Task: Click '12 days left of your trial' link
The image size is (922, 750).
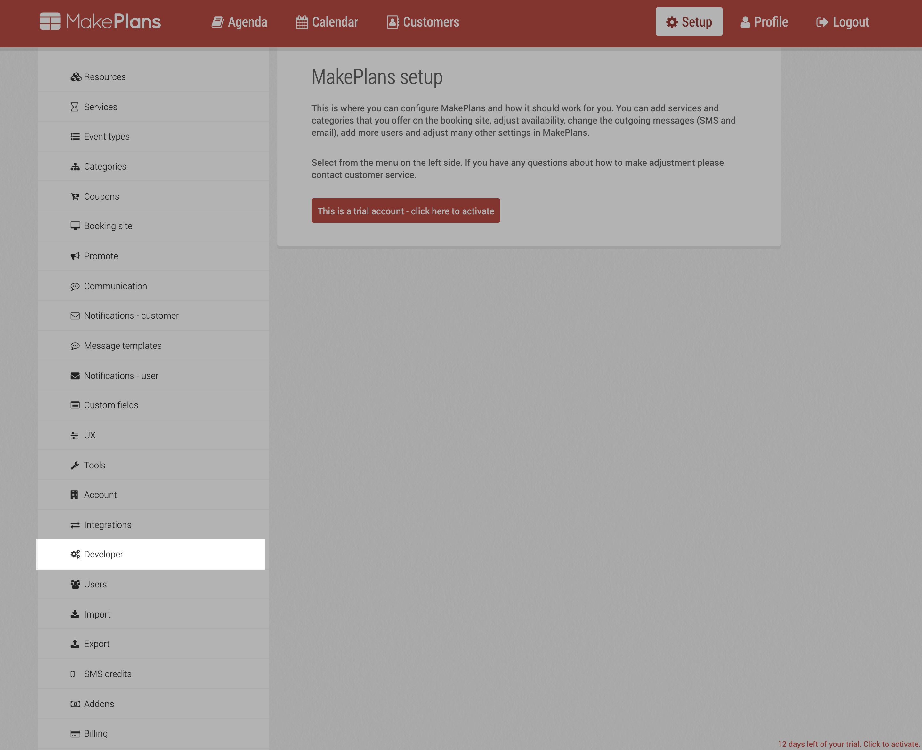Action: [x=849, y=744]
